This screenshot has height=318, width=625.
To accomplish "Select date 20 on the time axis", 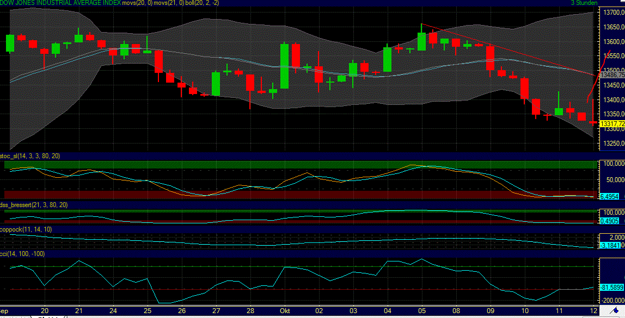I will click(45, 310).
